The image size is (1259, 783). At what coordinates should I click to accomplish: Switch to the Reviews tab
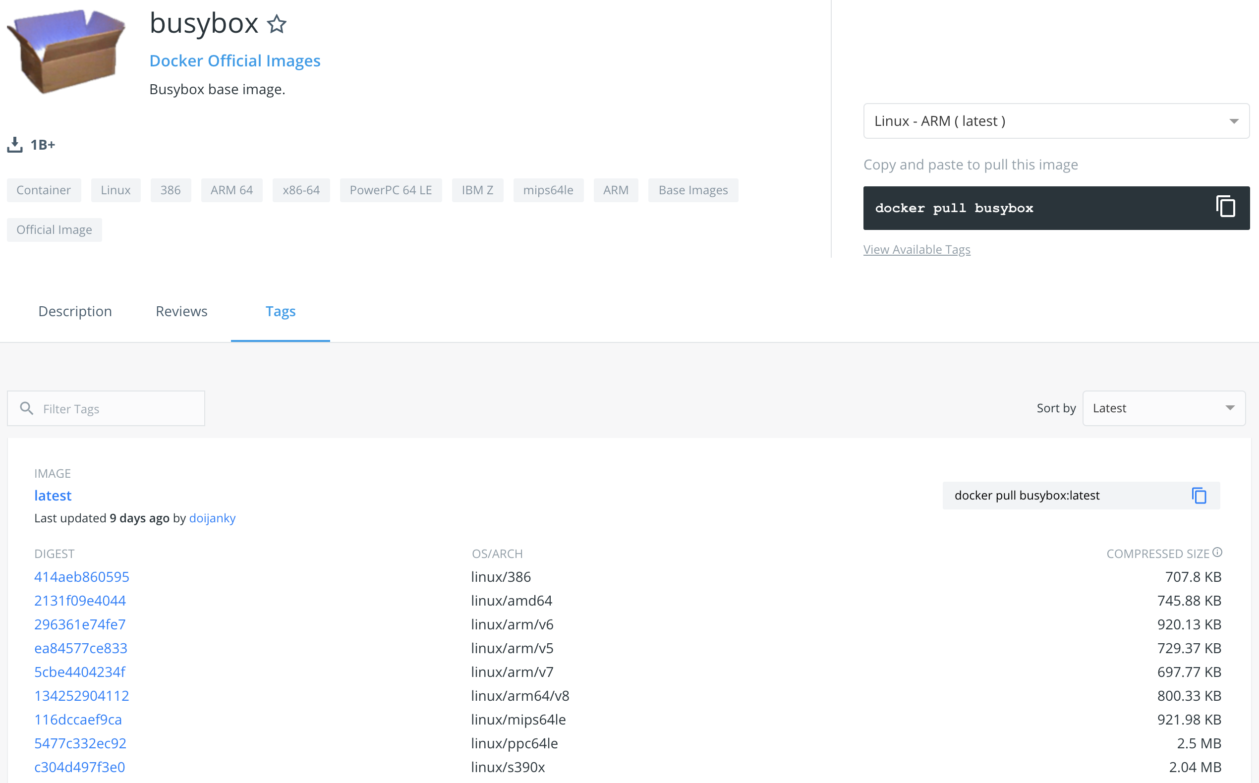pos(181,311)
